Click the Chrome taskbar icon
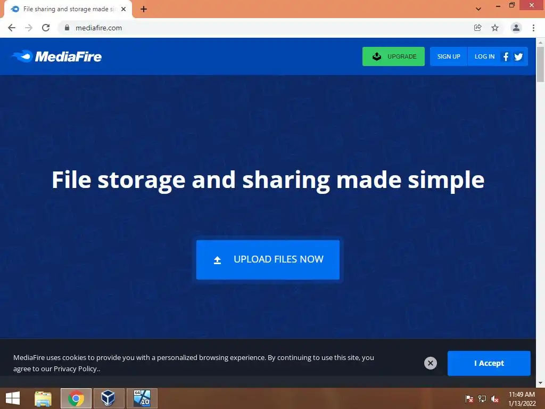545x409 pixels. click(76, 398)
